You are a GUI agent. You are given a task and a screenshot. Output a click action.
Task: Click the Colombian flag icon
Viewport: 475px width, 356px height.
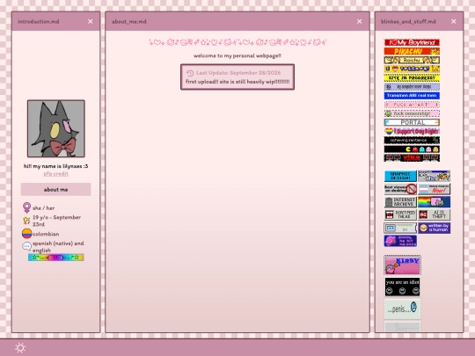pos(26,234)
